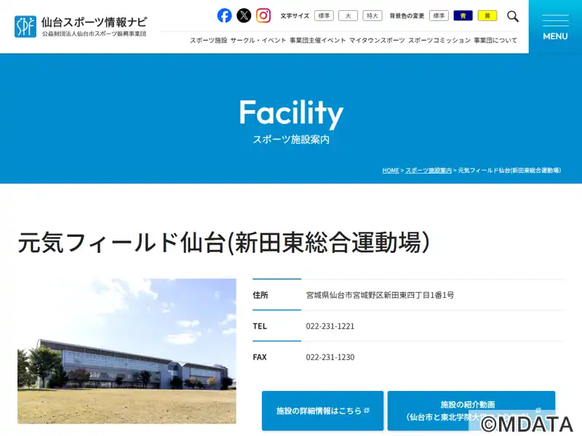Viewport: 582px width, 436px height.
Task: Set font size to 標準
Action: tap(324, 15)
